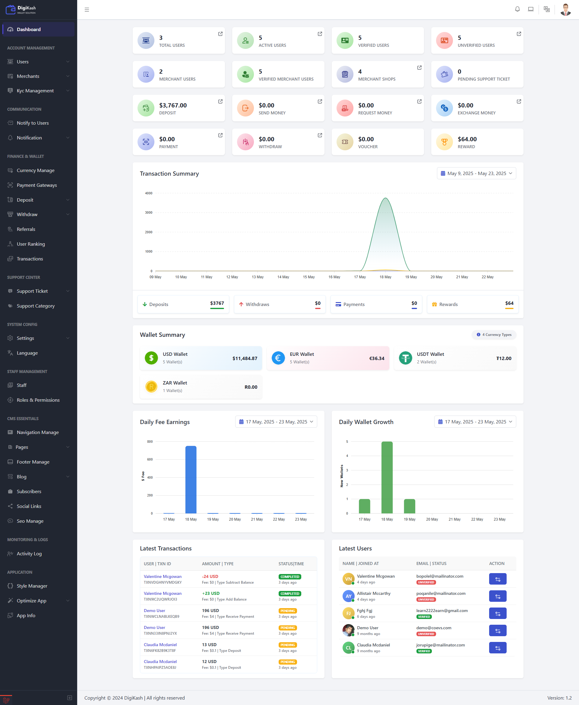Open Notify to Users in the sidebar

pos(32,123)
